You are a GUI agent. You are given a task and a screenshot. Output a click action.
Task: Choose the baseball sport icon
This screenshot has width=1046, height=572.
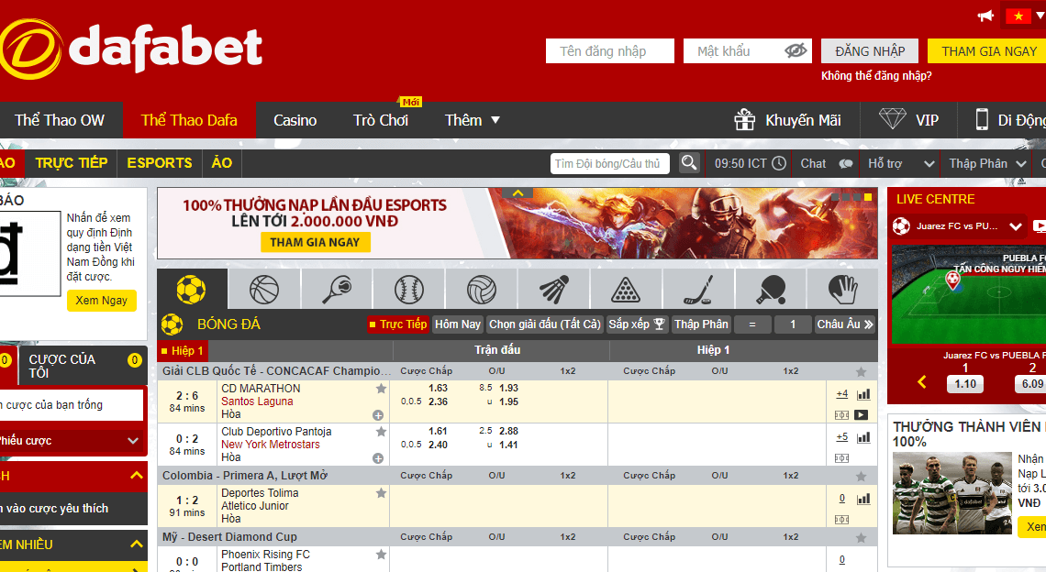coord(409,290)
